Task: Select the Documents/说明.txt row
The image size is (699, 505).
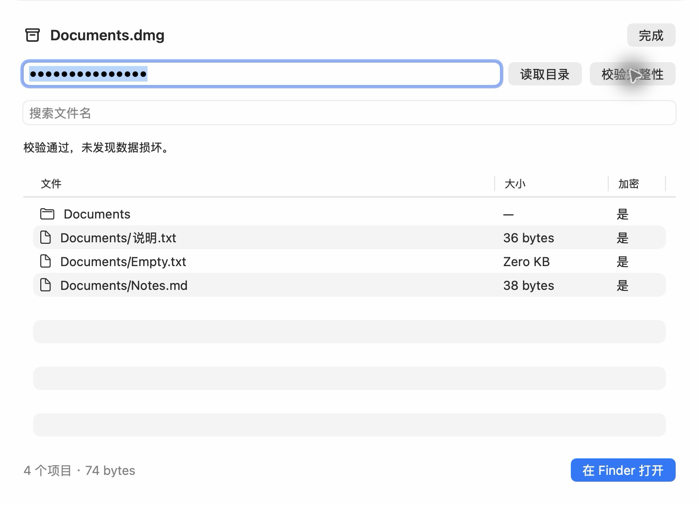Action: pos(349,237)
